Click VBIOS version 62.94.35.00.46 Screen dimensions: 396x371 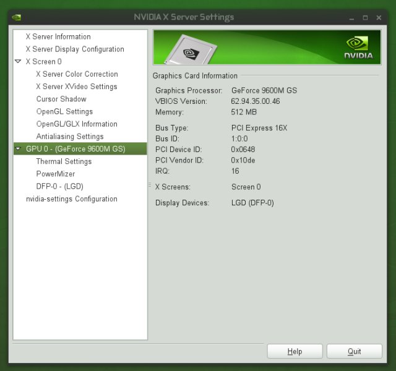tap(256, 101)
